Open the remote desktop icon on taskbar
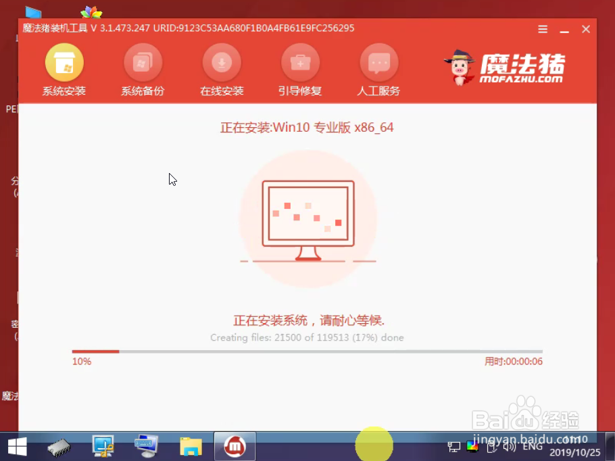Image resolution: width=615 pixels, height=461 pixels. (x=145, y=446)
